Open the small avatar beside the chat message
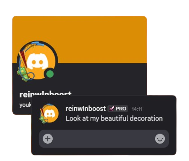The image size is (189, 161). (49, 114)
